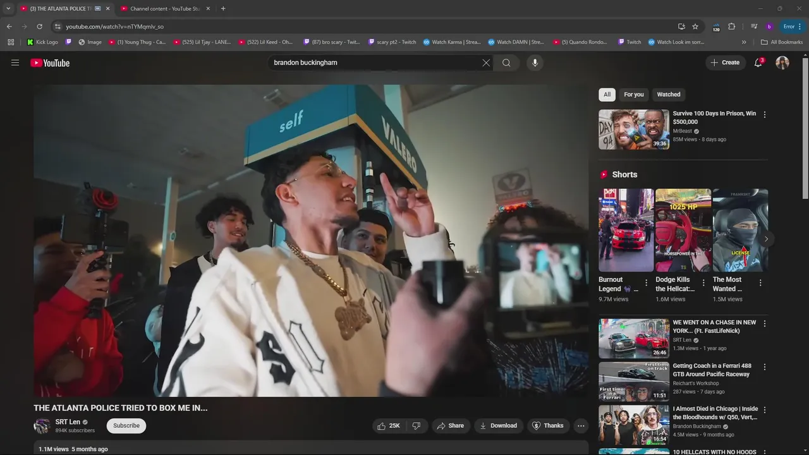Open the Kick Logo bookmark

42,42
